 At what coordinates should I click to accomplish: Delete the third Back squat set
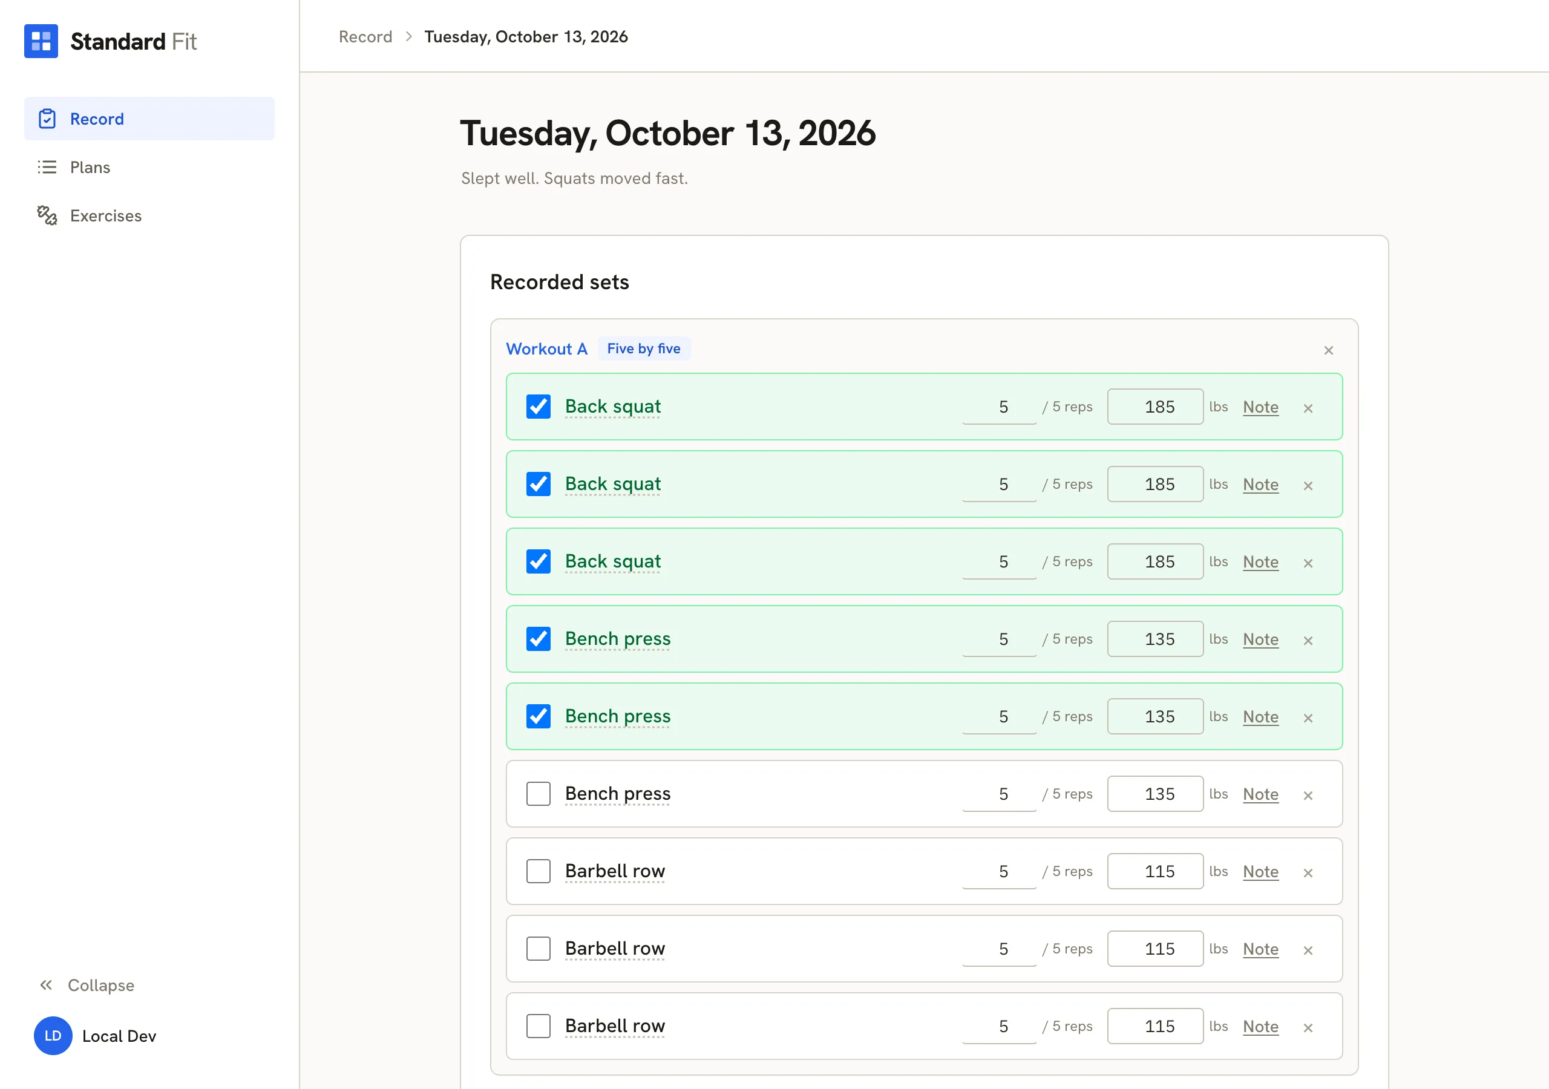[x=1308, y=563]
